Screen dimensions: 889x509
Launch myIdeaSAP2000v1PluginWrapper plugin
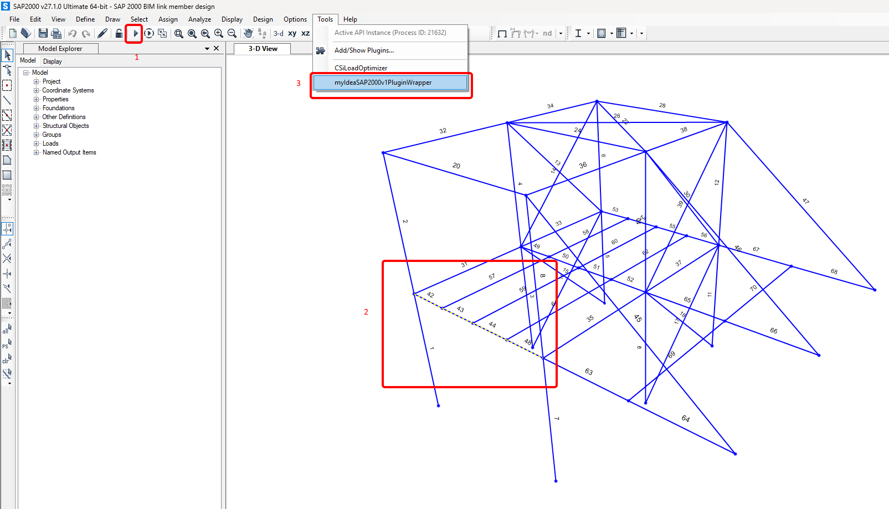point(390,83)
